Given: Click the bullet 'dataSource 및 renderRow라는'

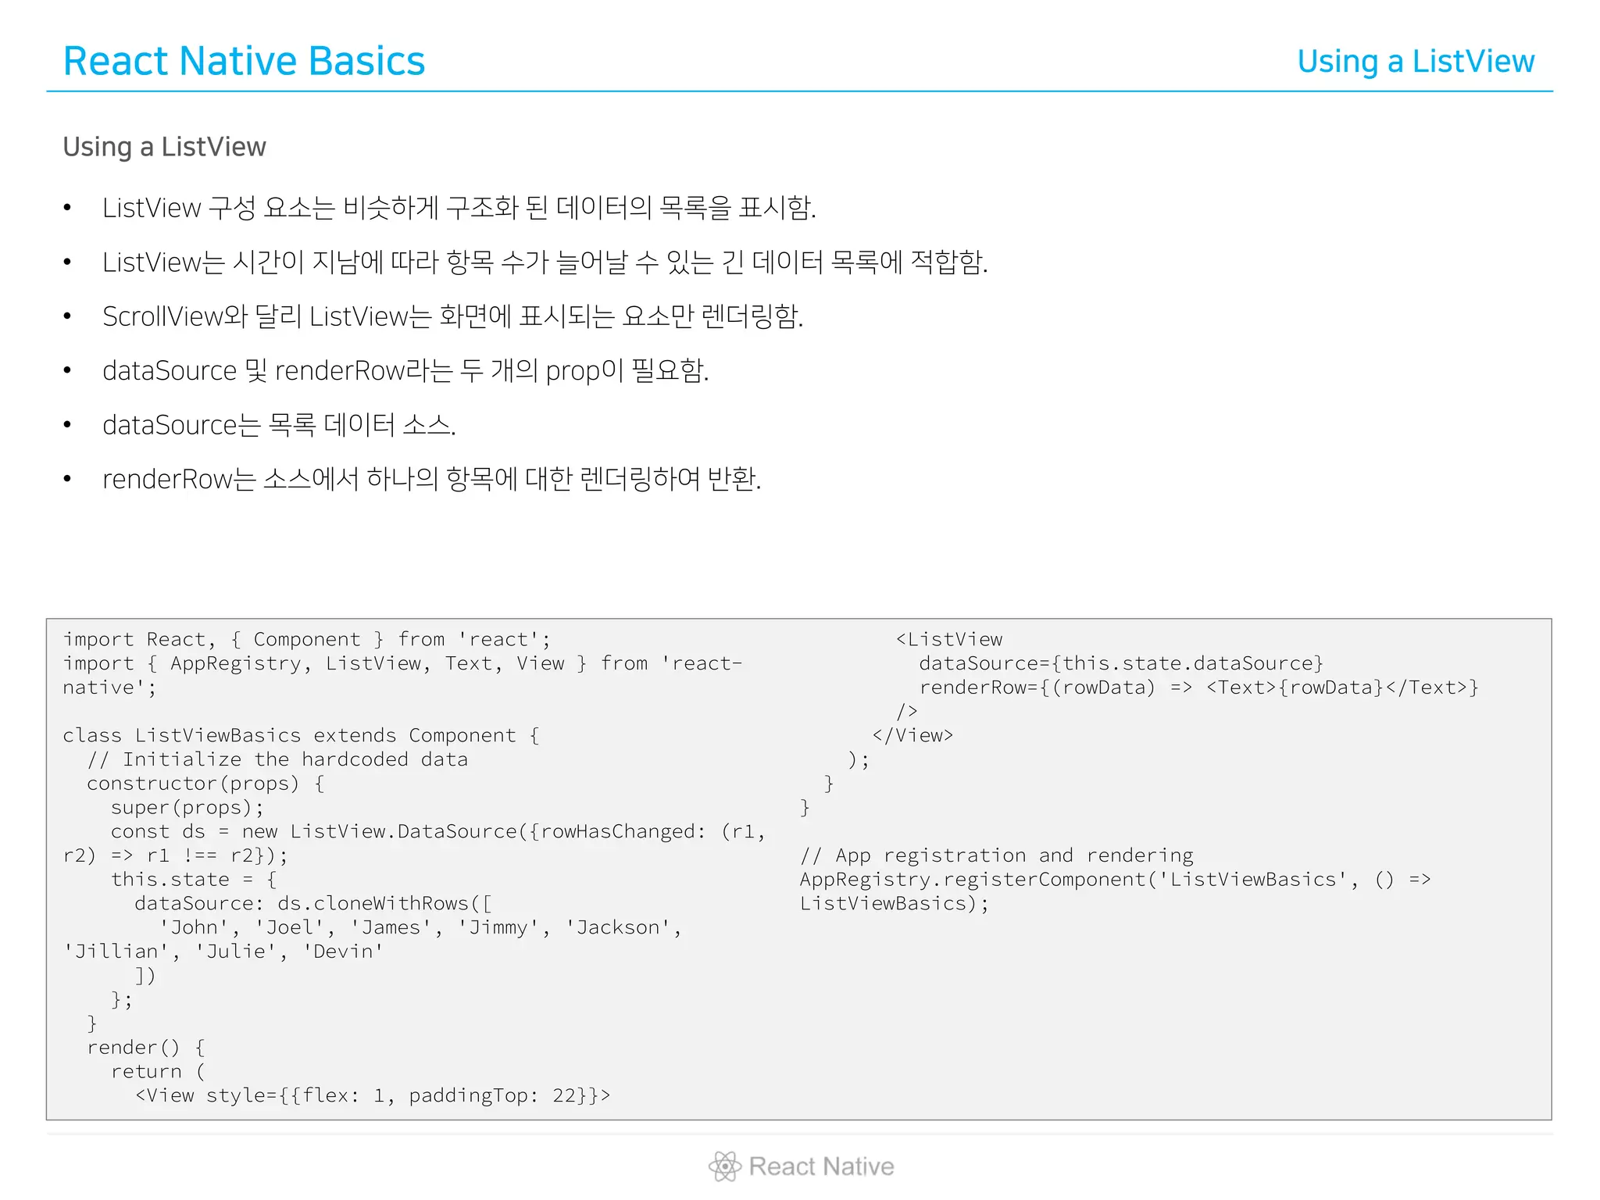Looking at the screenshot, I should pos(405,370).
